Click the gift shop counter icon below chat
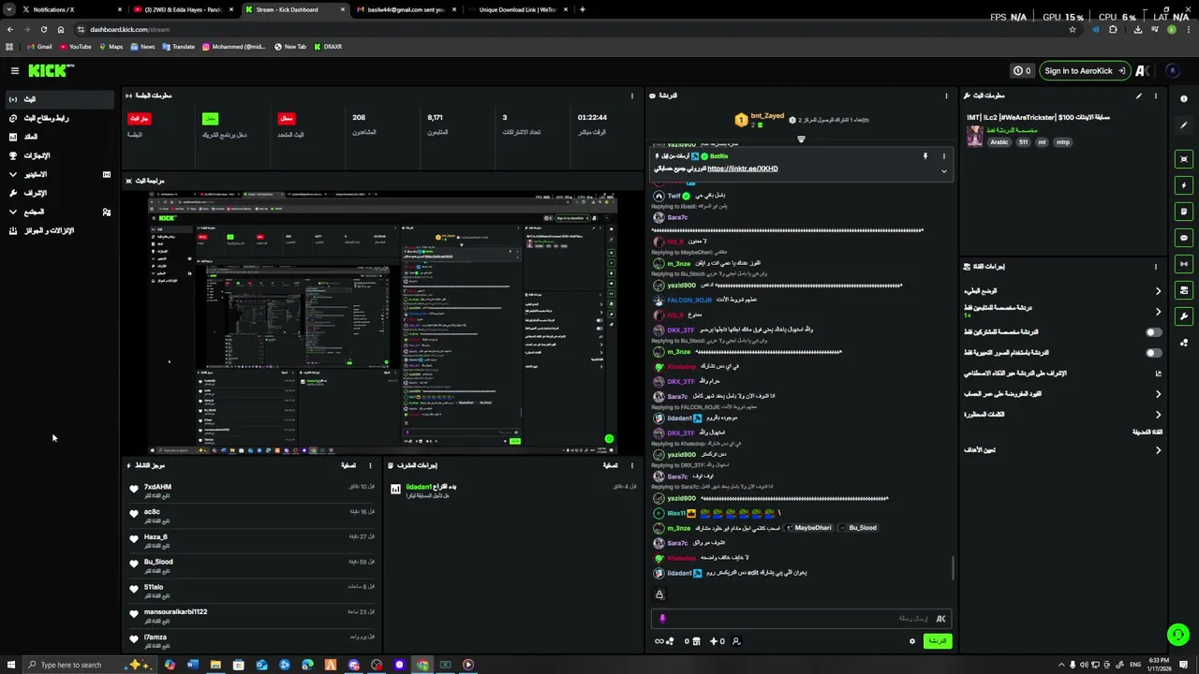The height and width of the screenshot is (674, 1199). pyautogui.click(x=692, y=641)
